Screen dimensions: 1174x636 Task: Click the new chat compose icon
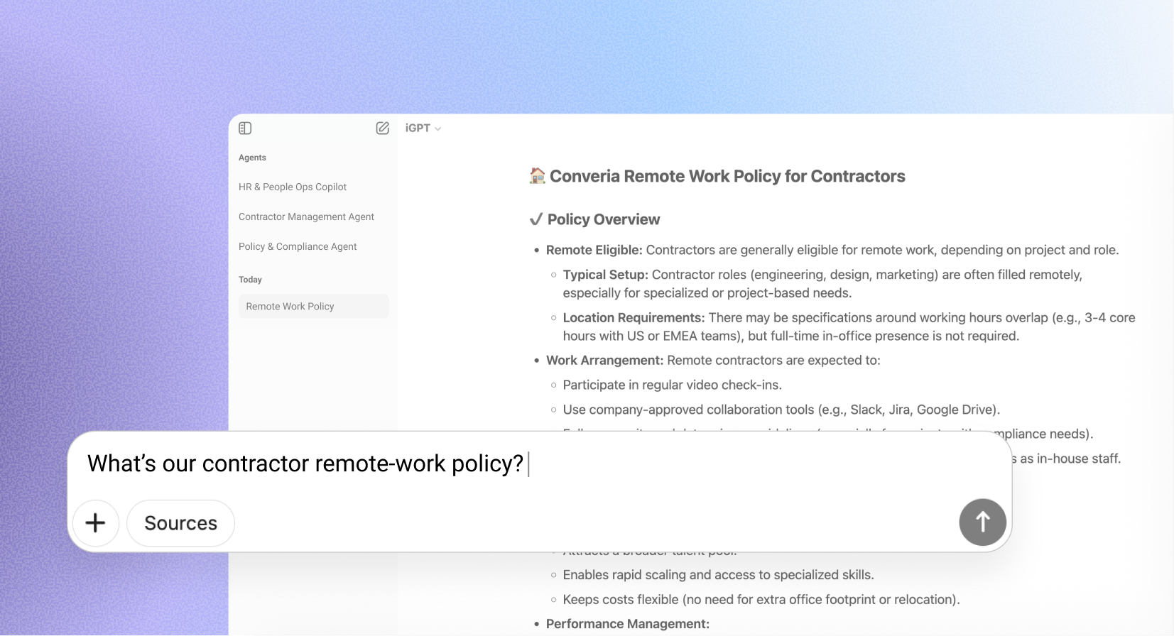click(x=382, y=128)
